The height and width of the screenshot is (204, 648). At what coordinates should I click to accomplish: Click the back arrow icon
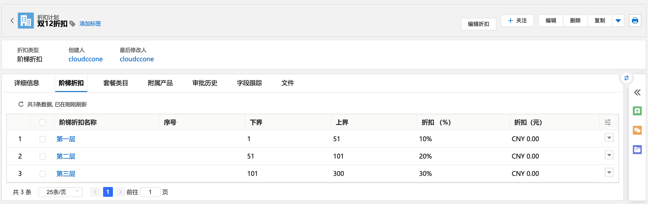tap(12, 21)
